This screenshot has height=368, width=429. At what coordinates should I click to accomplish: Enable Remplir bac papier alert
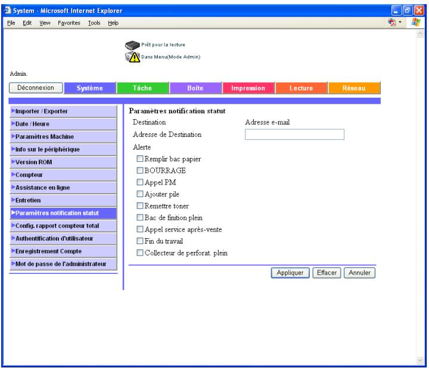click(x=140, y=158)
